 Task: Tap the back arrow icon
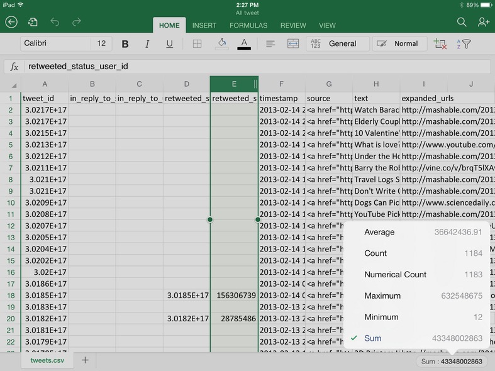(11, 23)
